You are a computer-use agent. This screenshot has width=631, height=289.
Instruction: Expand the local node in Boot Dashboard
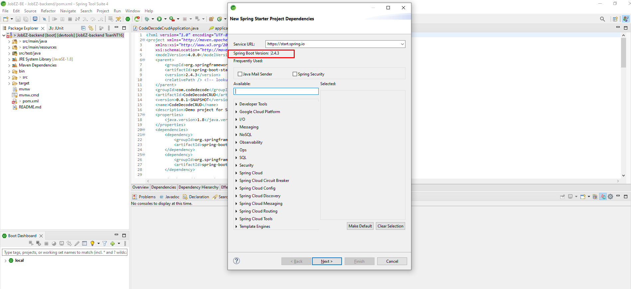(5, 261)
